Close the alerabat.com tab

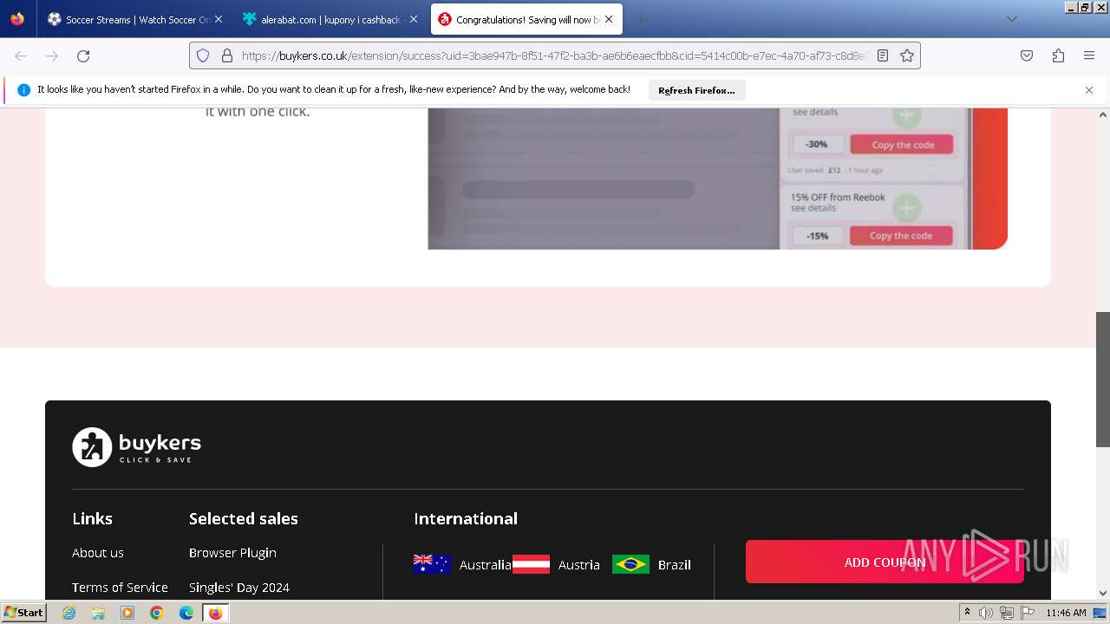pyautogui.click(x=414, y=19)
